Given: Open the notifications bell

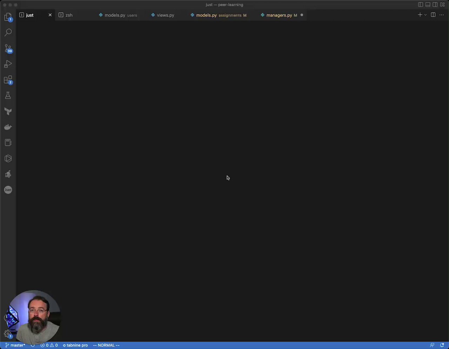Looking at the screenshot, I should (x=442, y=345).
